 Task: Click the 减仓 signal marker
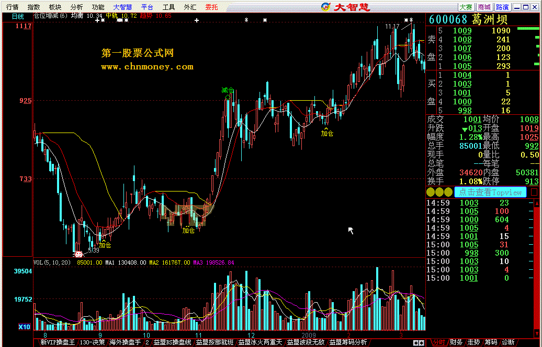click(x=228, y=90)
